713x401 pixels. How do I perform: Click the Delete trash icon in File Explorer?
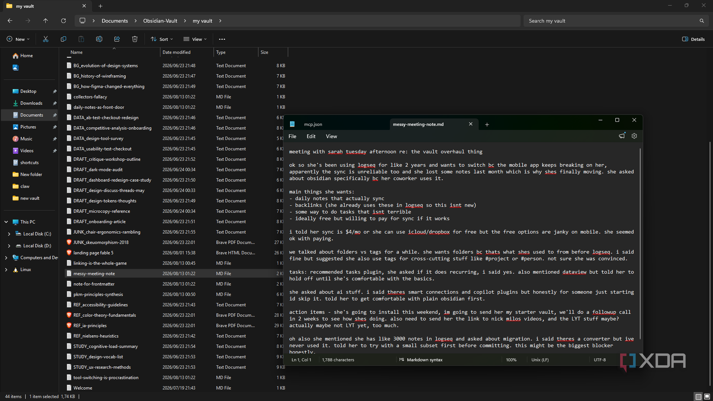pos(135,39)
